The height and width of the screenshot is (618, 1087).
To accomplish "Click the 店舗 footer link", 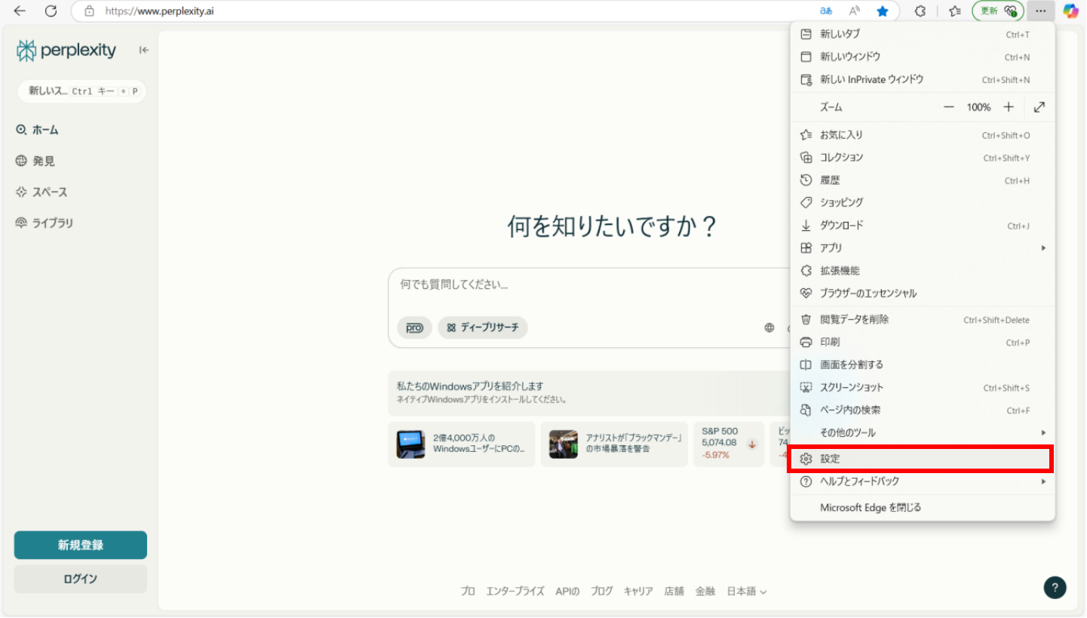I will click(x=674, y=592).
